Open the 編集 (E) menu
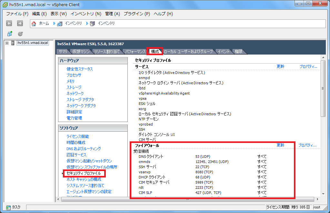Image resolution: width=330 pixels, height=213 pixels. click(39, 14)
